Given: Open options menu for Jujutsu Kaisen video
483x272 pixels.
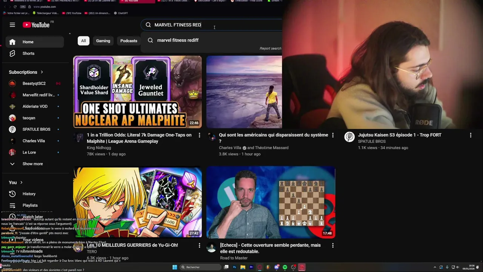Looking at the screenshot, I should 471,135.
